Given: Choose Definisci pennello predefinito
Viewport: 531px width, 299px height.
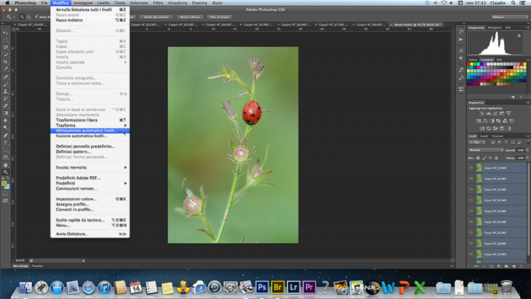Looking at the screenshot, I should pos(90,147).
